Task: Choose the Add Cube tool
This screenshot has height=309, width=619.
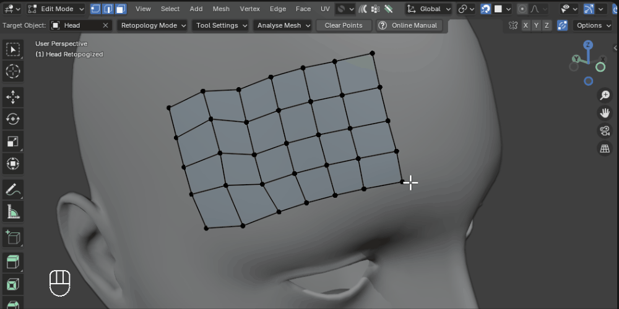Action: tap(13, 237)
